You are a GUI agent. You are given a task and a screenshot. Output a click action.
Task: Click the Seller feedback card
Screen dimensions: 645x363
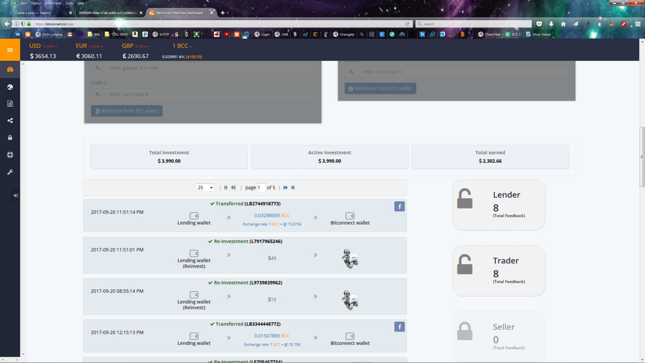tap(498, 336)
